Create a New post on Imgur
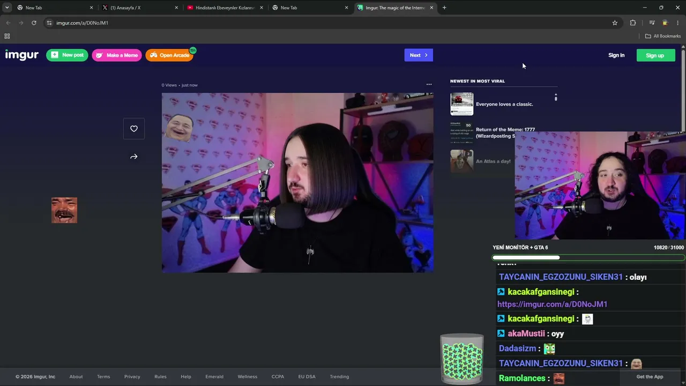 pos(67,55)
